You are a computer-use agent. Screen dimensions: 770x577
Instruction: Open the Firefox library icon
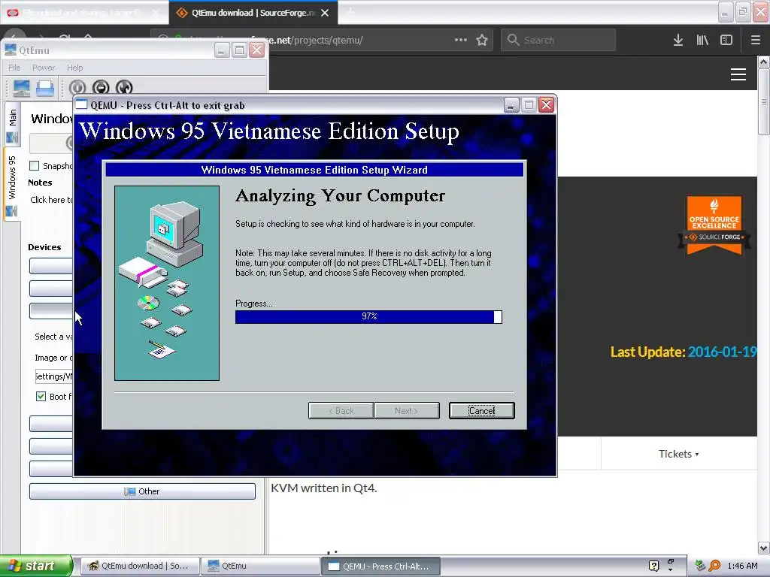tap(702, 41)
